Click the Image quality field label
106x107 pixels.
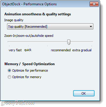[14, 20]
